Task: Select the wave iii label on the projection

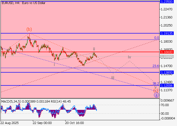Action: [113, 78]
